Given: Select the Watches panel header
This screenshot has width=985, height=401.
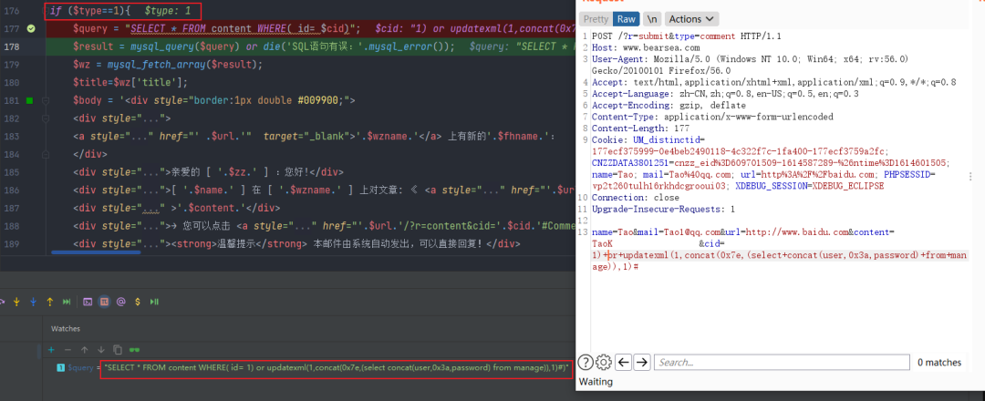Looking at the screenshot, I should [x=66, y=329].
